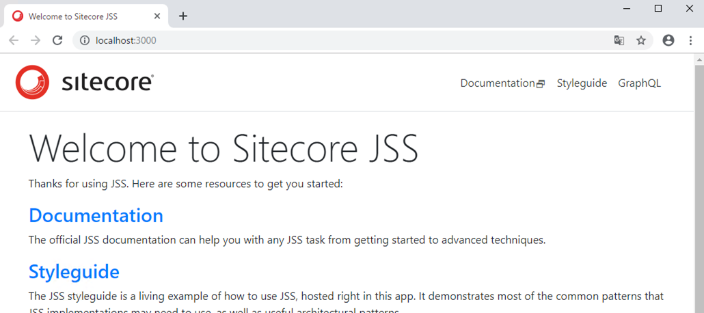The image size is (704, 313).
Task: Open Chrome's three-dot menu
Action: 690,40
